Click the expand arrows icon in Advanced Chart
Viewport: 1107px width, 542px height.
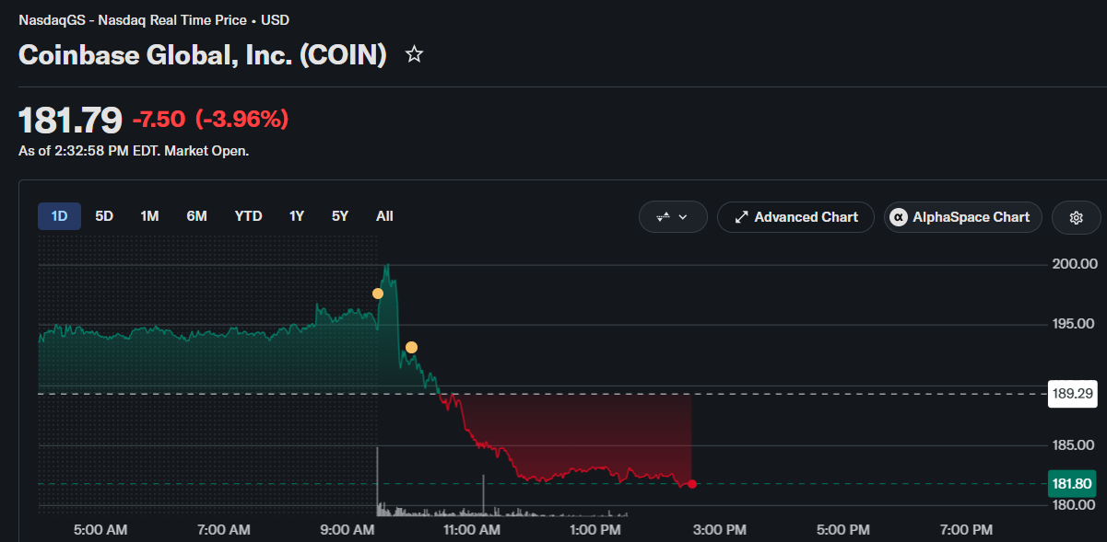[741, 217]
